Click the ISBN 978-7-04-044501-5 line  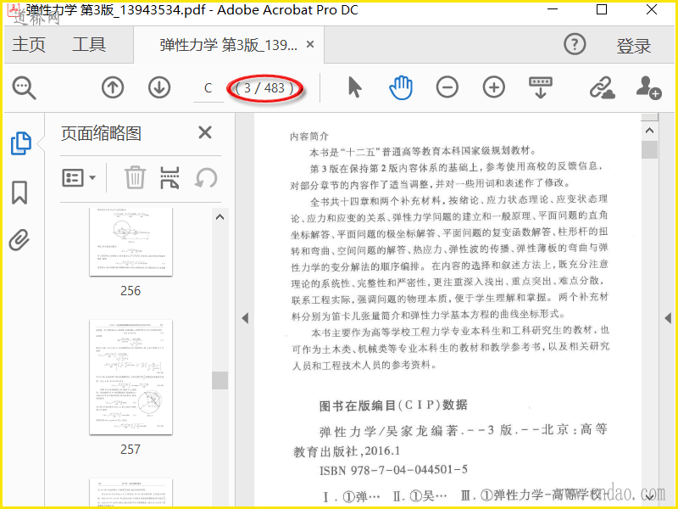tap(393, 470)
